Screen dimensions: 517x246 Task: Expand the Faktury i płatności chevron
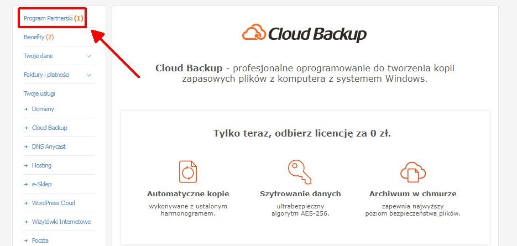click(88, 75)
